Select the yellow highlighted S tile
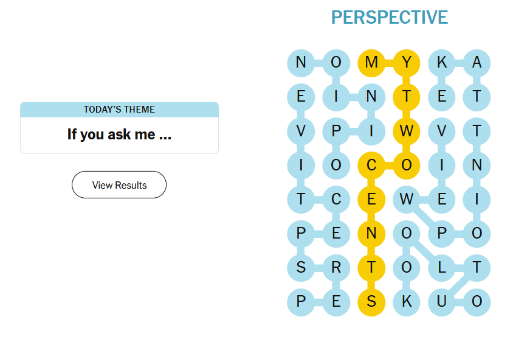Image resolution: width=530 pixels, height=353 pixels. click(371, 301)
